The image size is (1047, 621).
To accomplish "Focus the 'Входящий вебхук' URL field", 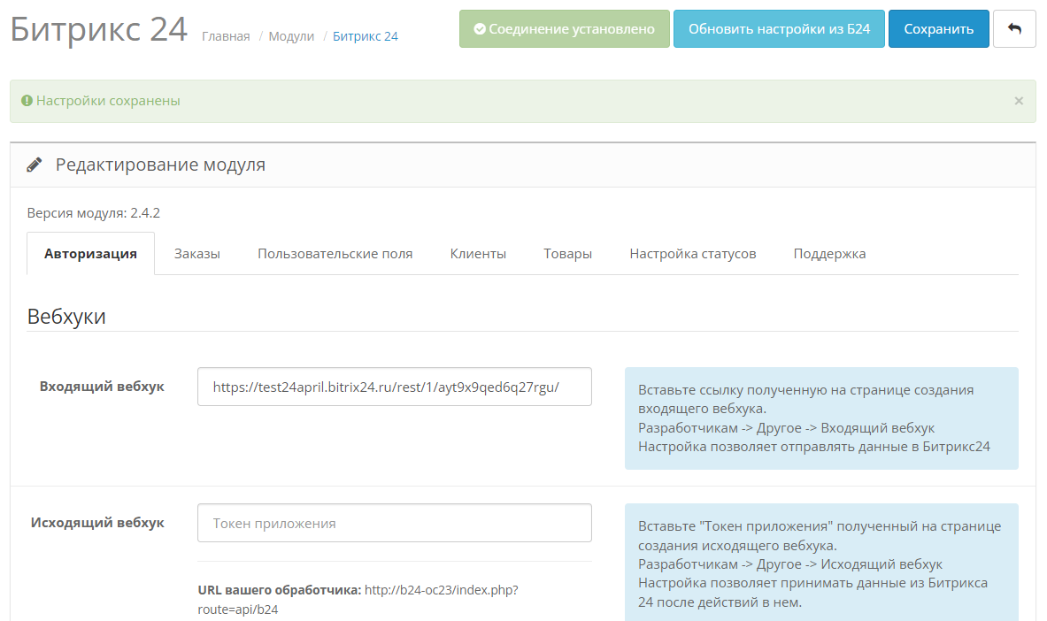I will coord(395,387).
